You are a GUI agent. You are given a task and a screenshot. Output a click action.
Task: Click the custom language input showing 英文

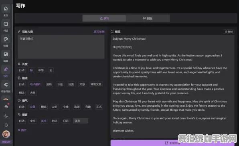click(x=81, y=121)
